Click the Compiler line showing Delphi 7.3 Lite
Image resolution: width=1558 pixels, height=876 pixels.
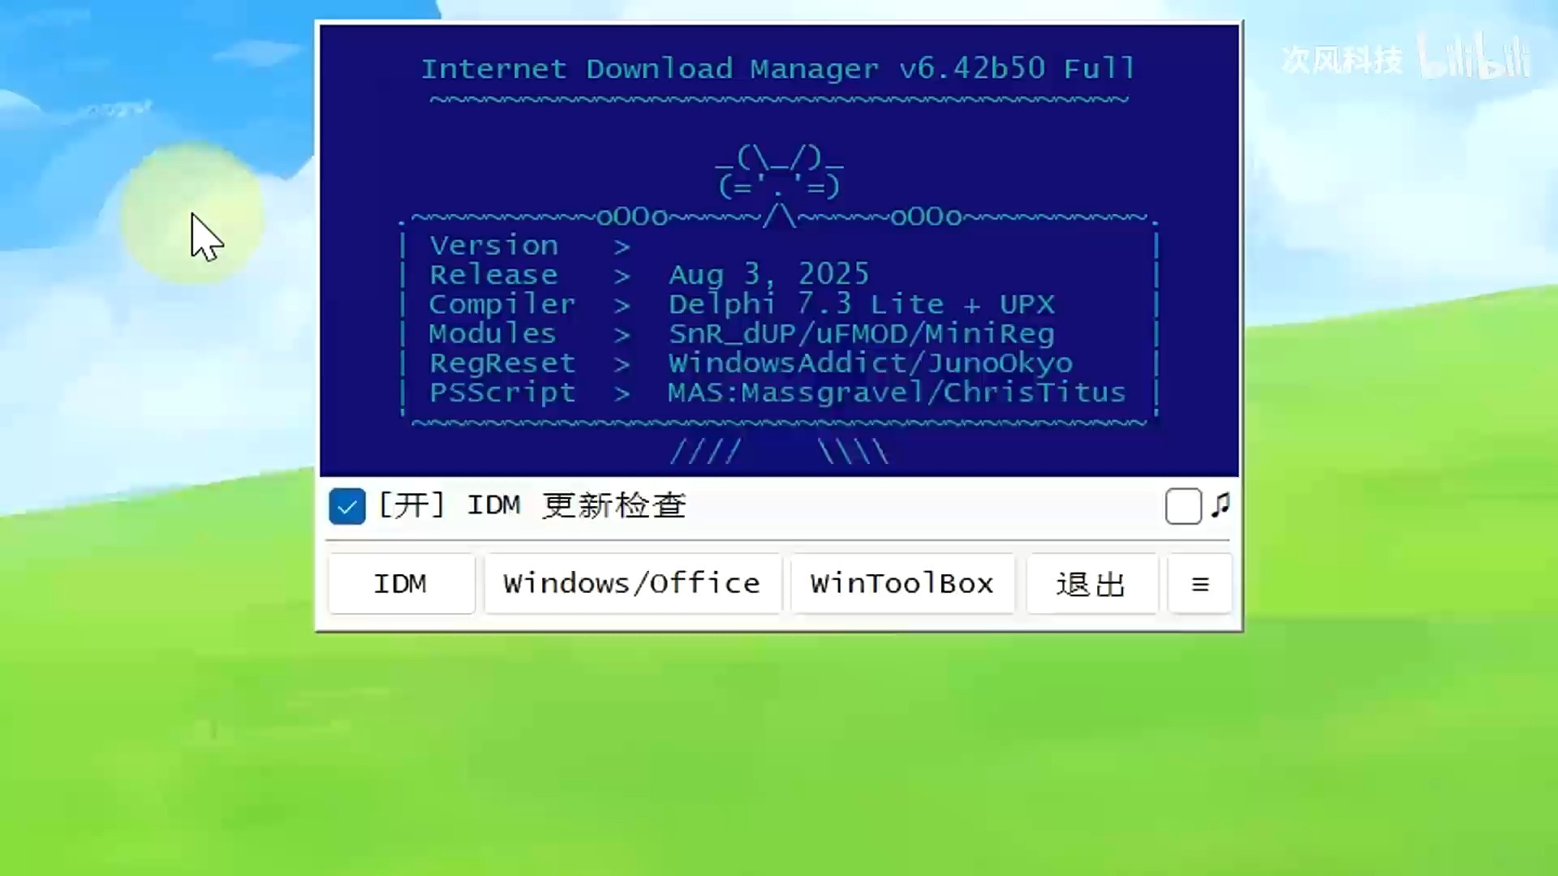[x=741, y=304]
